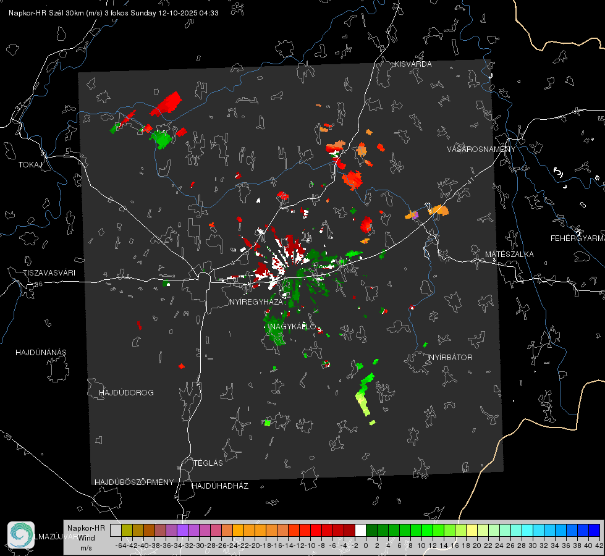
Task: Click the KISVÁRDA city label
Action: [x=413, y=64]
